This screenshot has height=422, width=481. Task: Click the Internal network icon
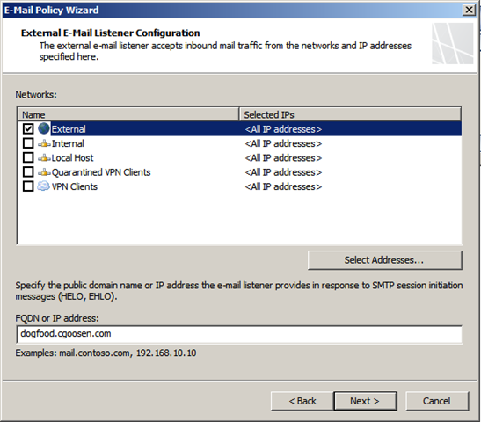tap(44, 143)
